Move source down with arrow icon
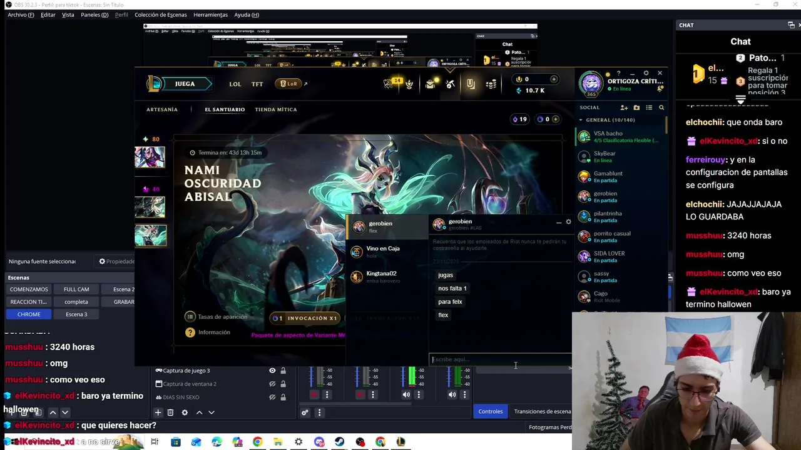801x450 pixels. (x=211, y=412)
